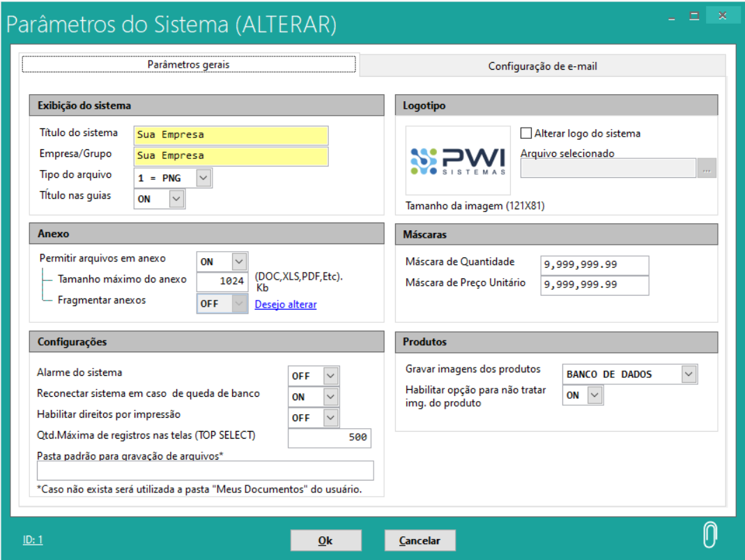
Task: Click the PWI Sistemas logo image
Action: pos(458,160)
